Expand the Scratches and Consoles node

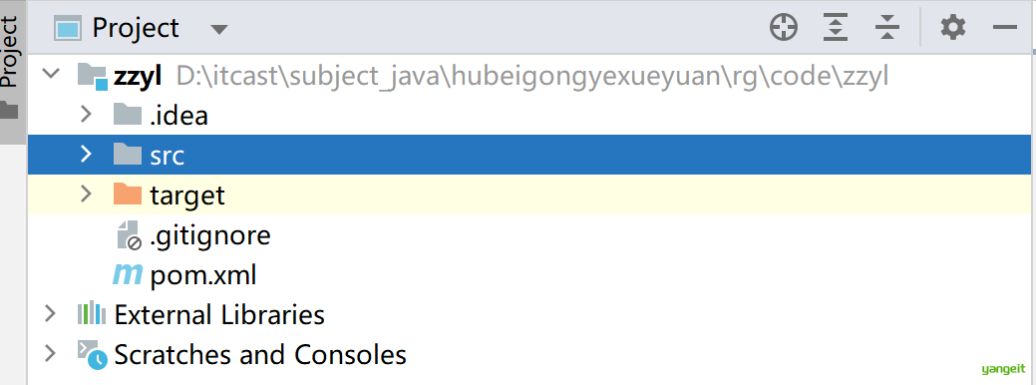50,354
